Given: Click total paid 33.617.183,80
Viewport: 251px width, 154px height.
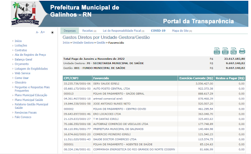Looking at the screenshot, I should coord(235,59).
